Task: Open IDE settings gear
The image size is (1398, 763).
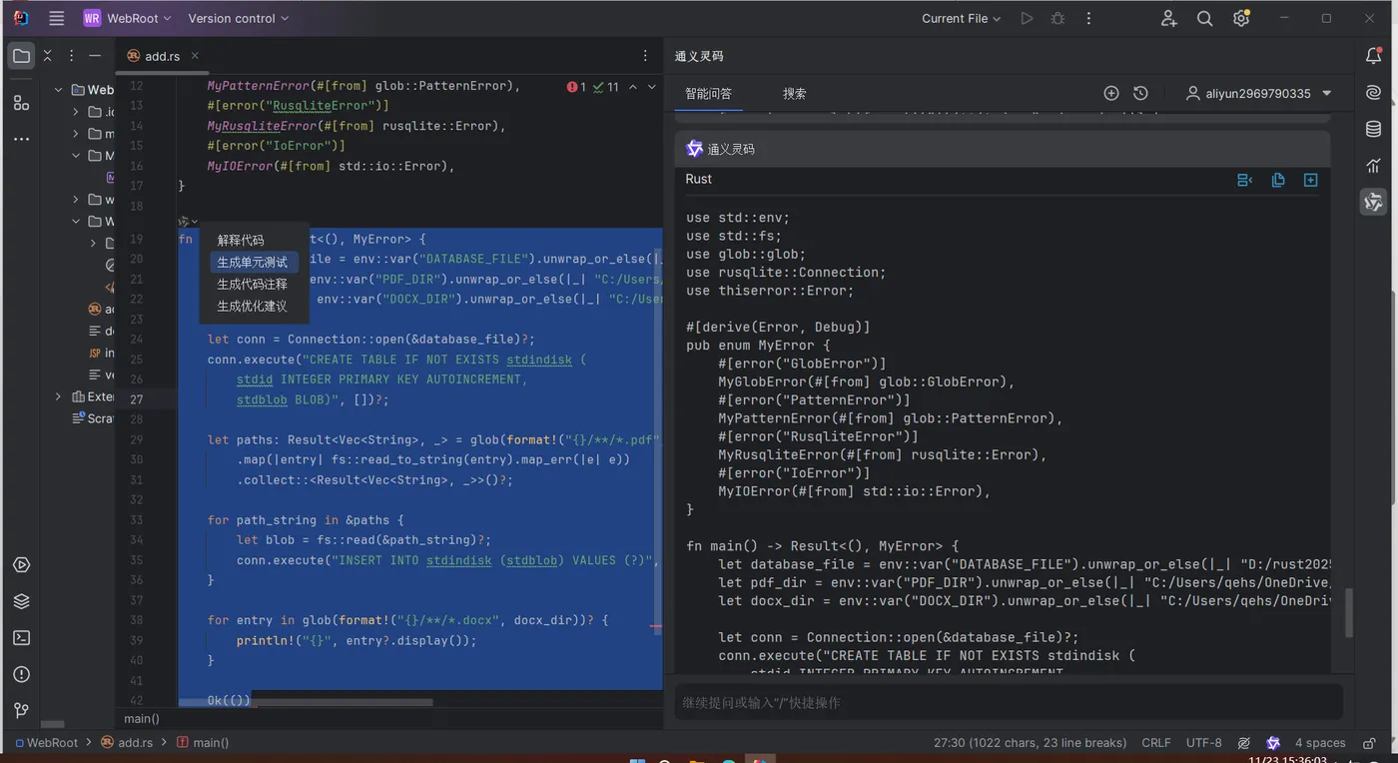Action: (x=1241, y=18)
